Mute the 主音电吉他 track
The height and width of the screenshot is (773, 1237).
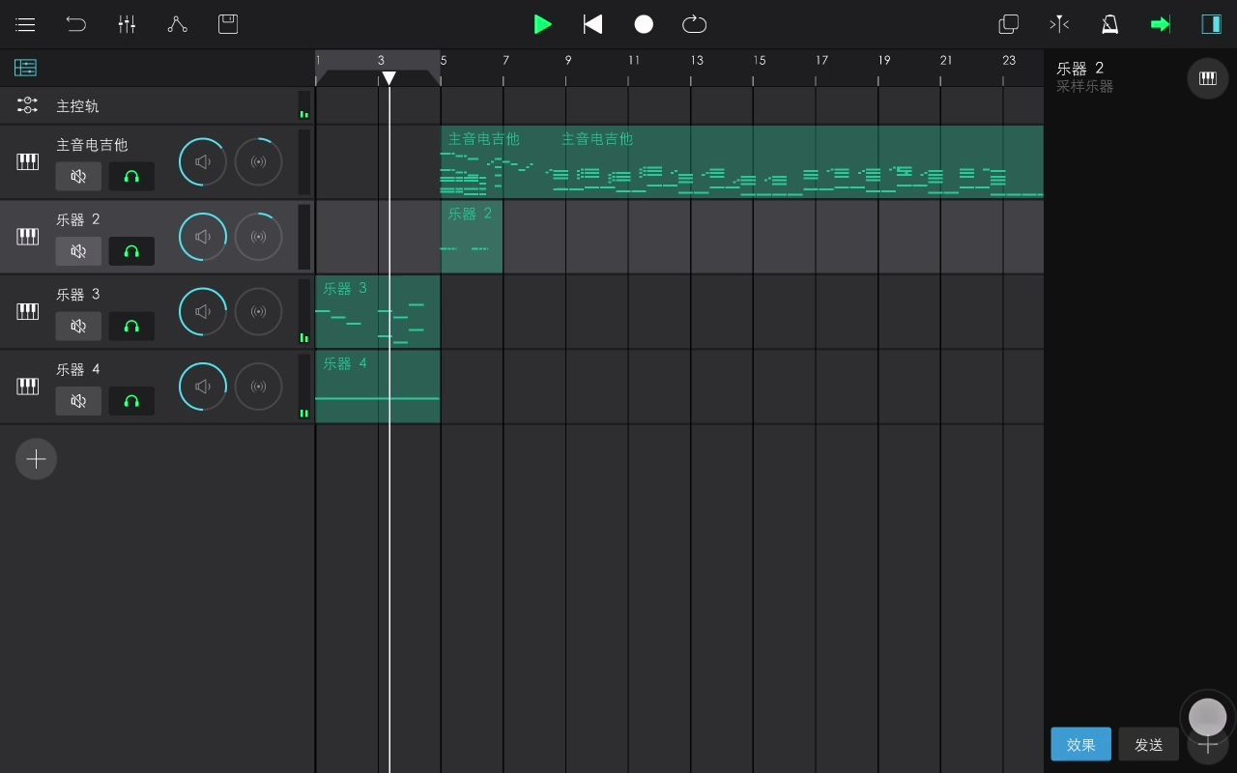pyautogui.click(x=78, y=176)
